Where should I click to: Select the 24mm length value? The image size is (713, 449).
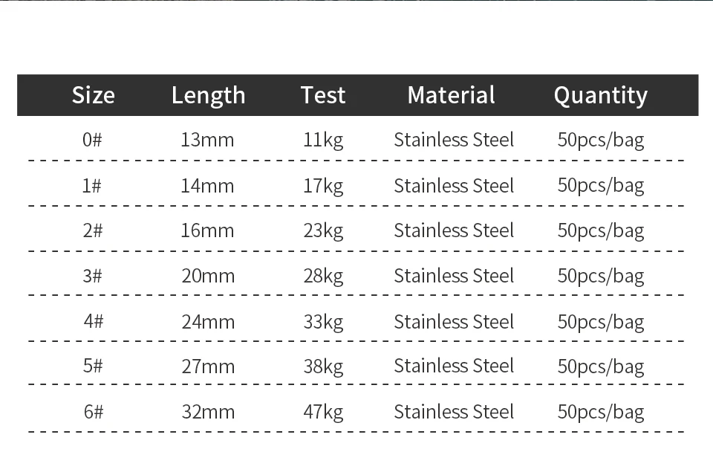pyautogui.click(x=207, y=322)
